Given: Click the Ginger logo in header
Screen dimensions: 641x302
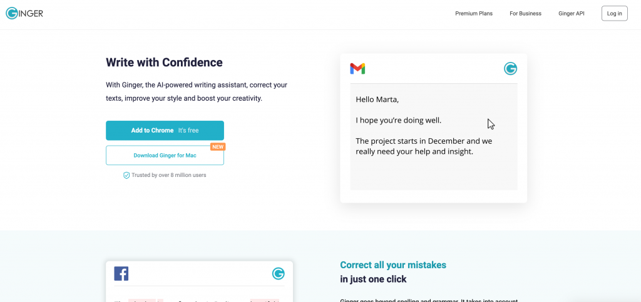Looking at the screenshot, I should [24, 13].
